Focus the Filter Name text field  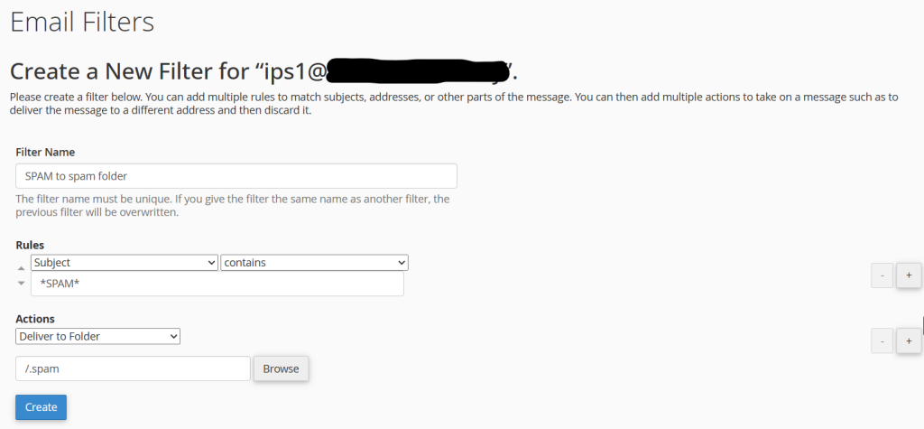[x=236, y=176]
